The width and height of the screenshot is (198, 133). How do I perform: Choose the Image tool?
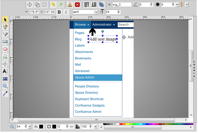tap(5, 79)
